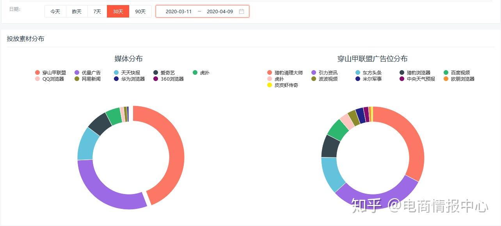Hide 东方头条 using its legend entry
This screenshot has width=501, height=226.
[369, 72]
